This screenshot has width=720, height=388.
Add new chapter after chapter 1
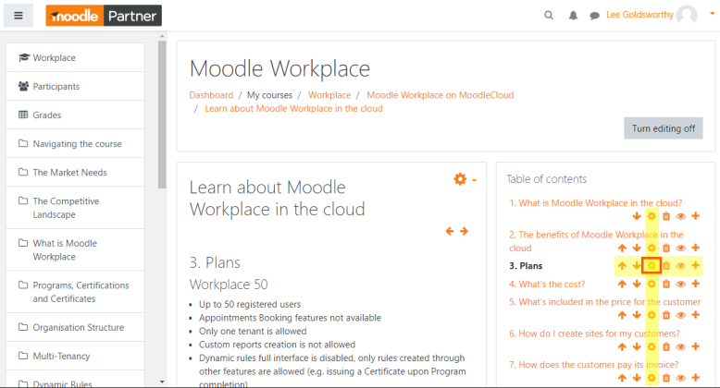(696, 216)
